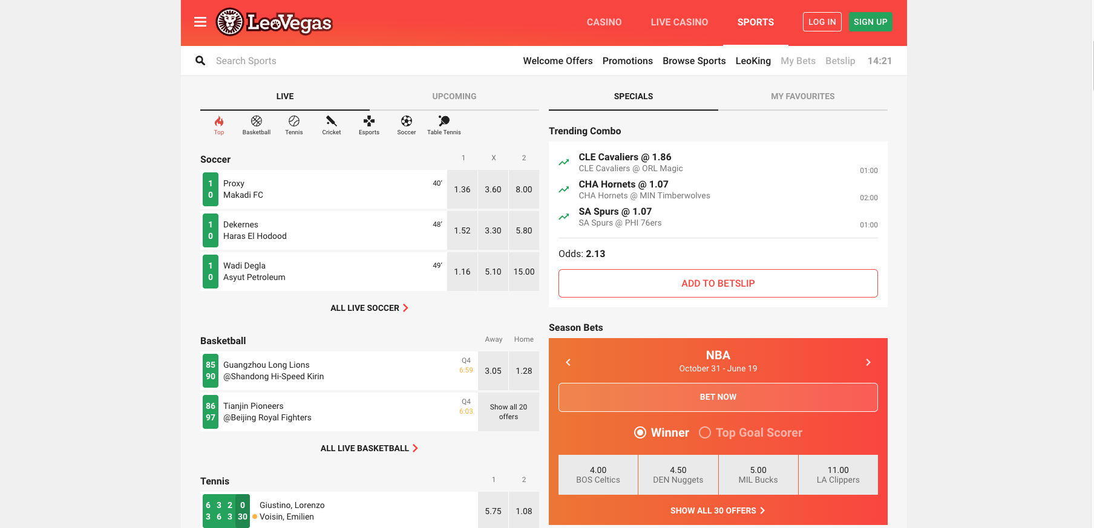Open All Live Basketball link
Screen dimensions: 1094x528
point(370,448)
